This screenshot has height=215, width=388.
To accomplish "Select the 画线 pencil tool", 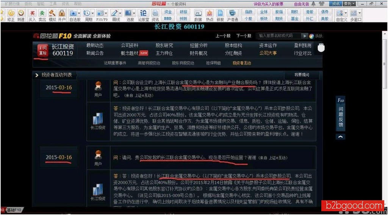I will tap(114, 13).
